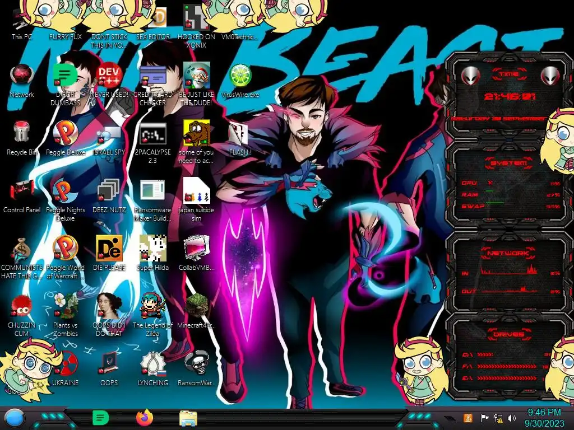Open The Legend of Zilda shortcut
574x430 pixels.
tap(152, 315)
